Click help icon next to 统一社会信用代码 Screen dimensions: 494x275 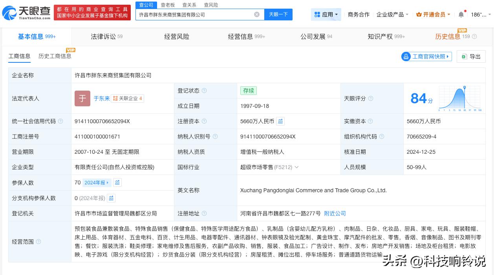coord(60,121)
